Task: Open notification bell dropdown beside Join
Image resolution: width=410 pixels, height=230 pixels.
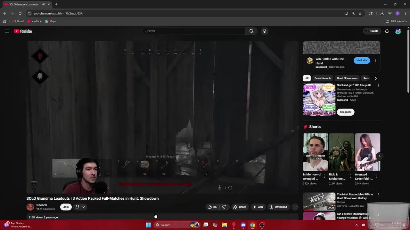Action: [80, 207]
